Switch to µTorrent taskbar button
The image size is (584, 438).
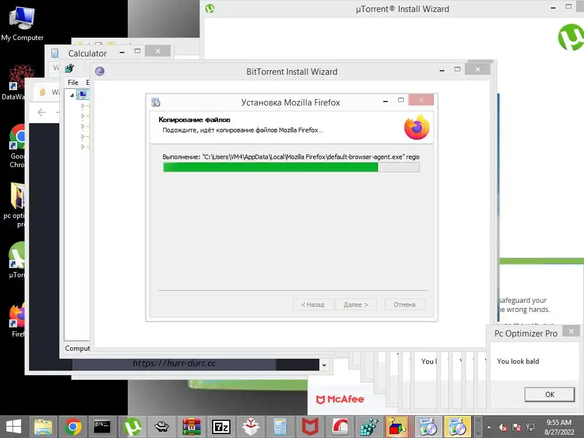(x=132, y=427)
